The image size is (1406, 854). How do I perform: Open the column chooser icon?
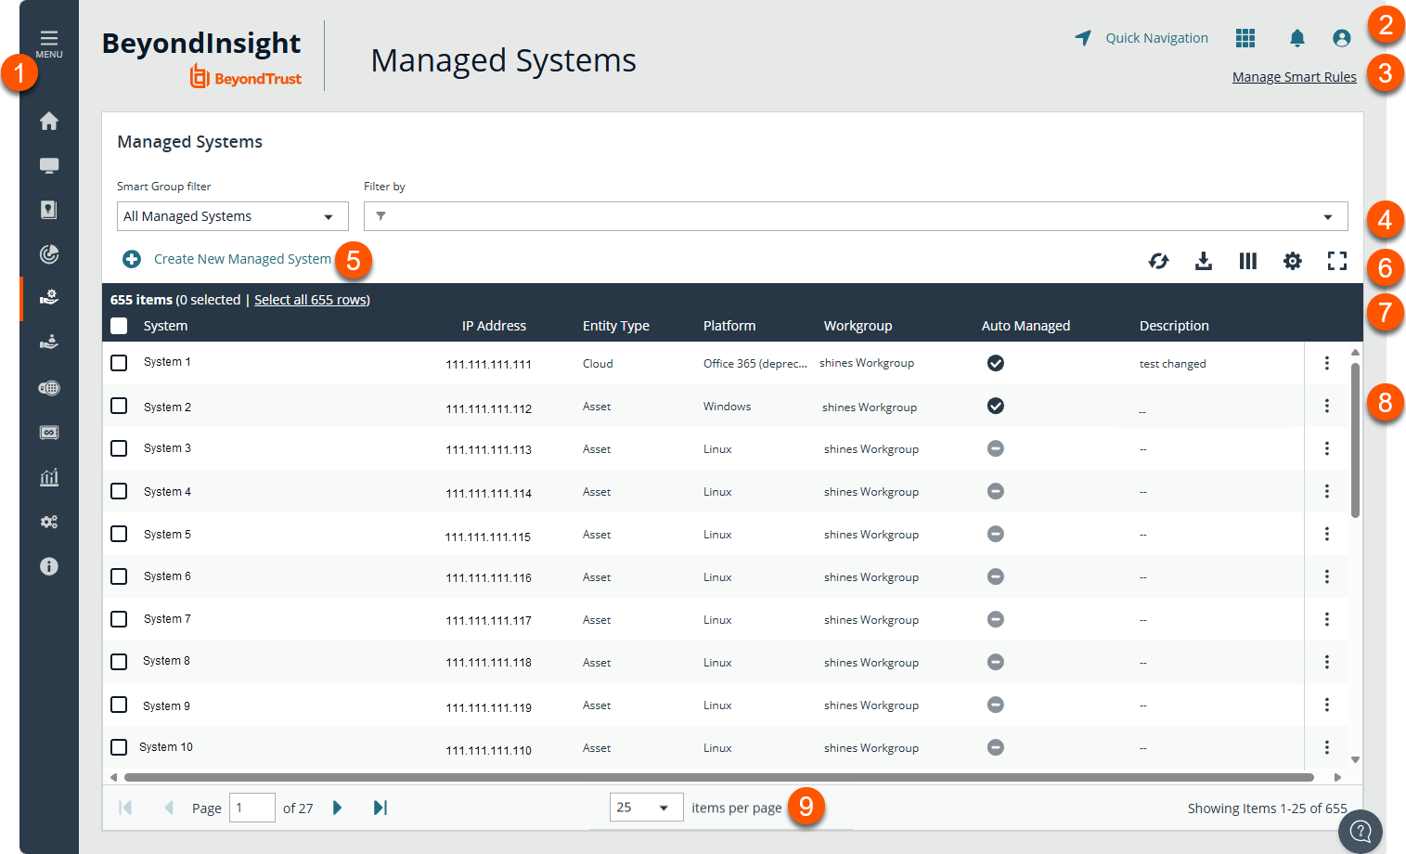click(1248, 261)
